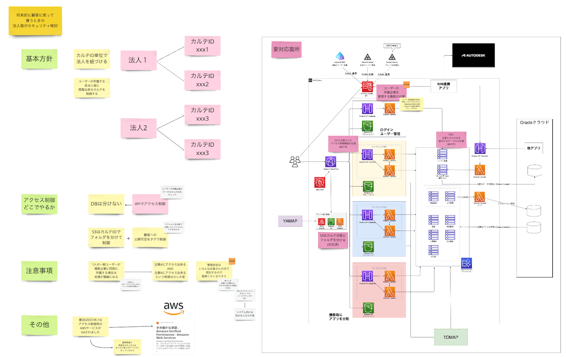Select the AWS Cloud group corner icon
The image size is (566, 357).
[x=310, y=81]
